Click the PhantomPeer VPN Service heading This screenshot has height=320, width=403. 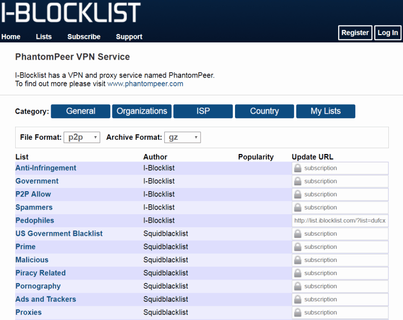tap(72, 57)
